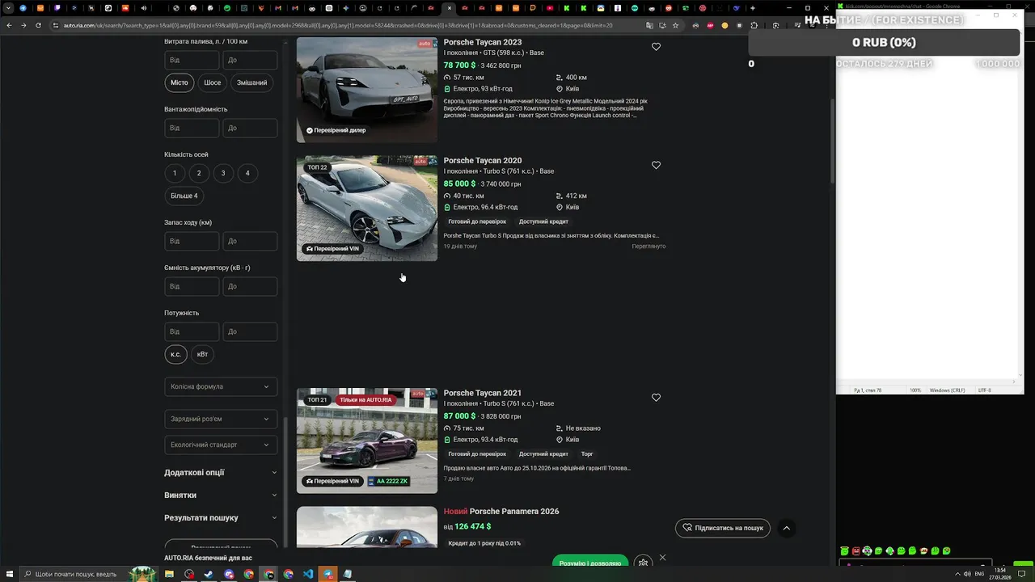This screenshot has height=582, width=1035.
Task: Open File Explorer from the taskbar
Action: 169,574
